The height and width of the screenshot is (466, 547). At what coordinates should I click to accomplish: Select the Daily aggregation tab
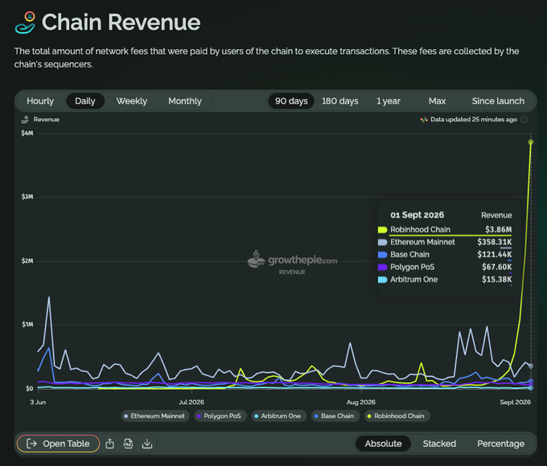pos(85,101)
